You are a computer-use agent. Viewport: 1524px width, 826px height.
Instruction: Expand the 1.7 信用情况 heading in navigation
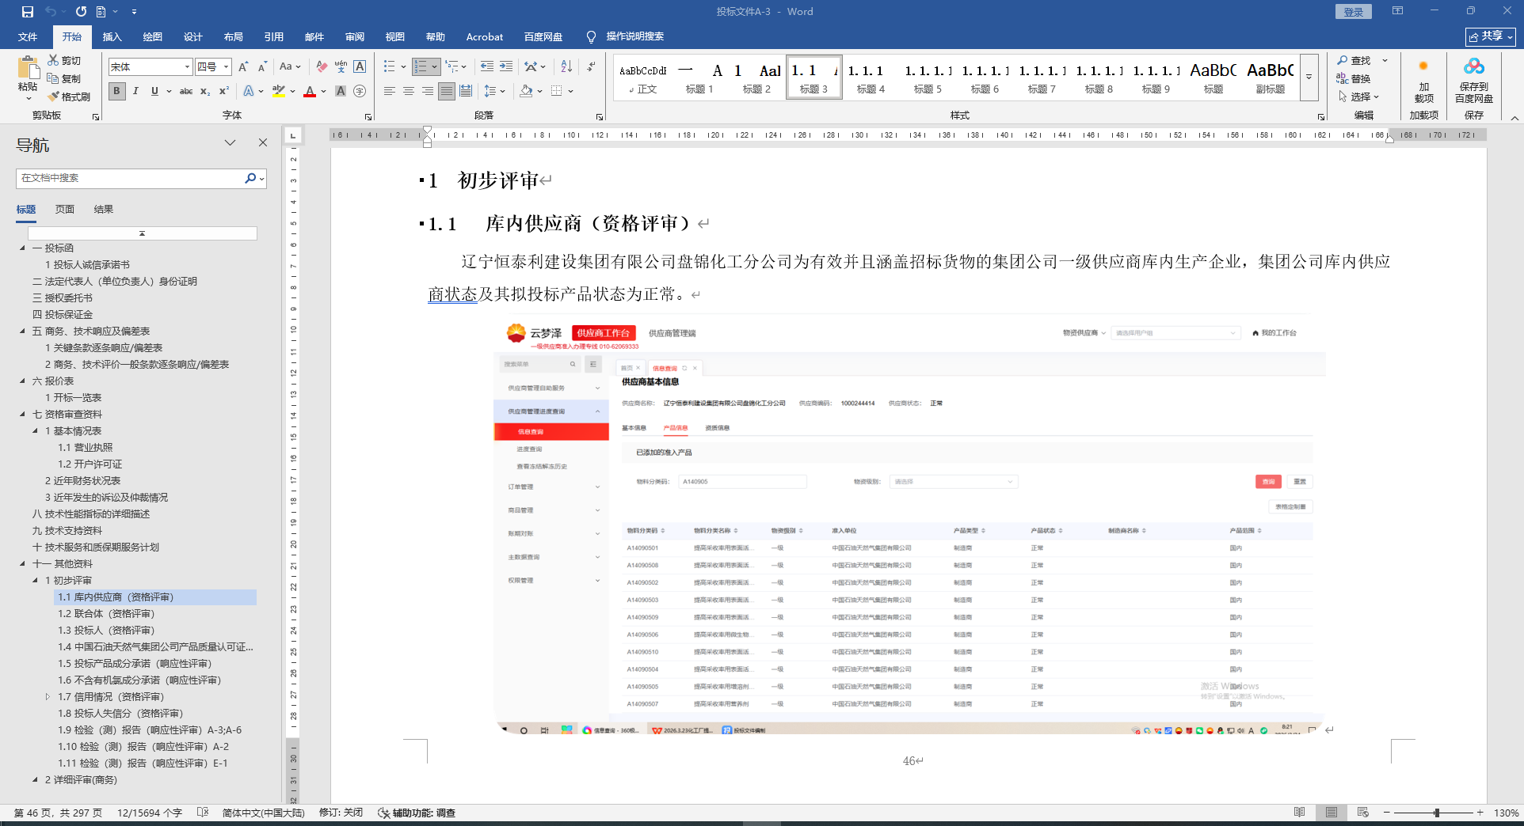coord(48,697)
